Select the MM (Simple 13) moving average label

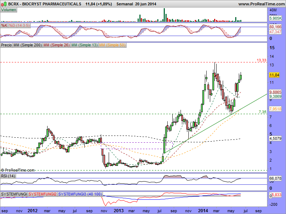[84, 45]
